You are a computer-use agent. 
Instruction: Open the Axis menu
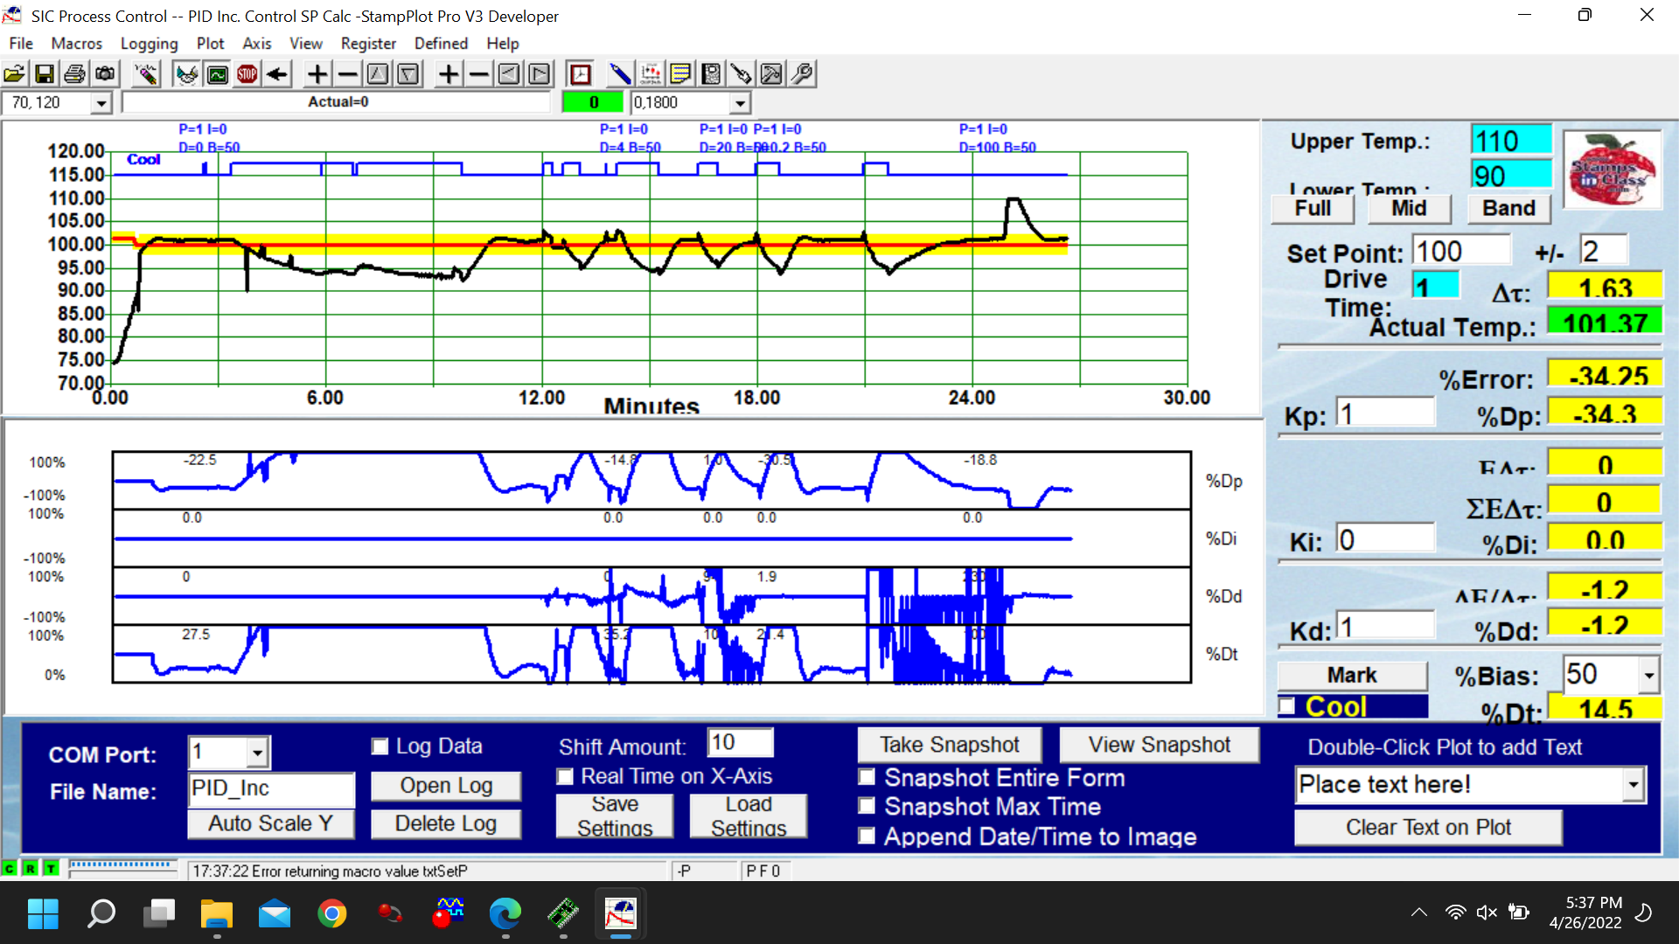point(256,44)
